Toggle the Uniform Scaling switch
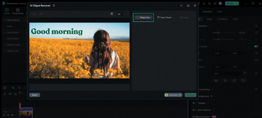The width and height of the screenshot is (262, 118). (256, 46)
